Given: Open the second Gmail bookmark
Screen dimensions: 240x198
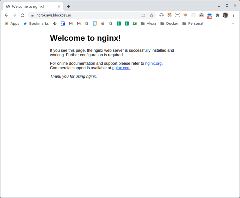Looking at the screenshot, I should [79, 23].
